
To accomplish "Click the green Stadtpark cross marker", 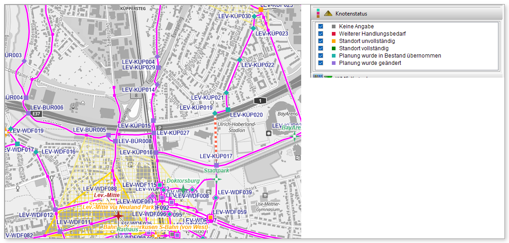I will click(217, 179).
